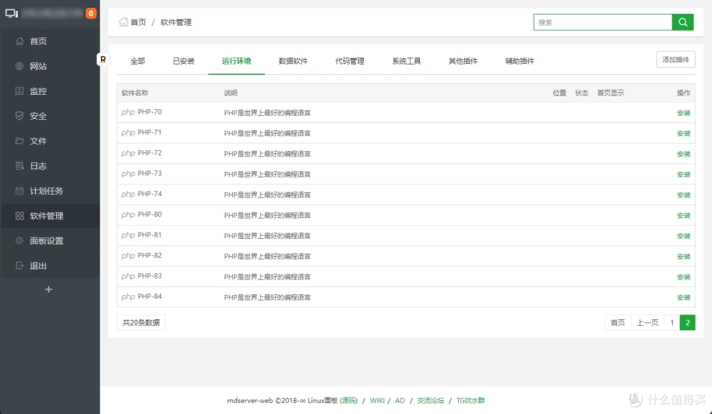Viewport: 712px width, 414px height.
Task: Go to page 1 of the plugin list
Action: 671,323
